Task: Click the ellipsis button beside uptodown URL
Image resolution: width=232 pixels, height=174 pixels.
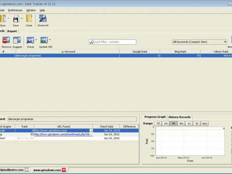Action: [x=91, y=130]
